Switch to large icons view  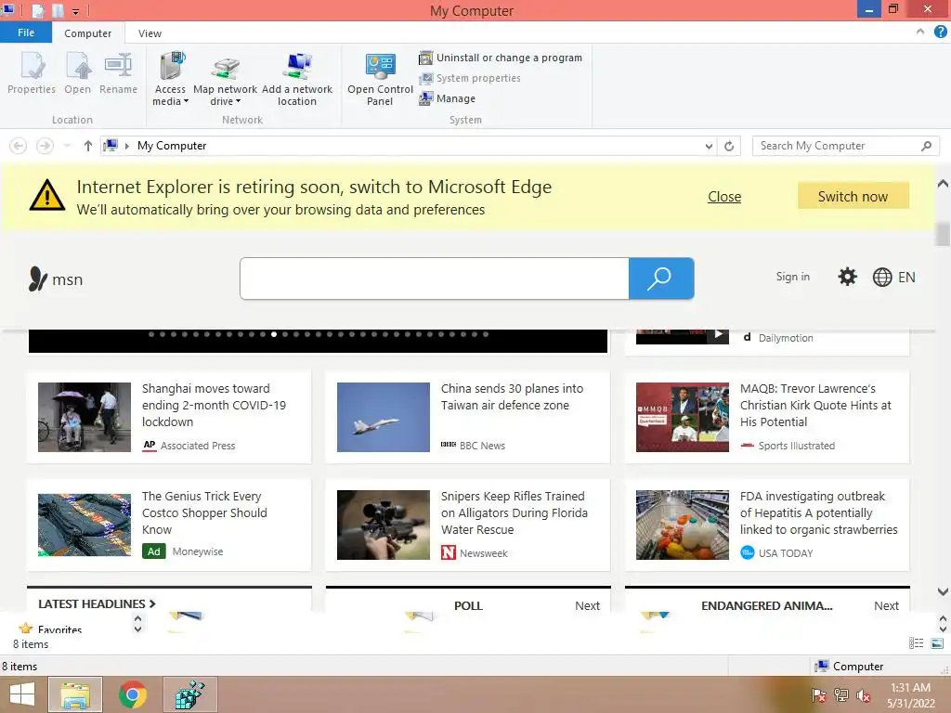(x=937, y=643)
